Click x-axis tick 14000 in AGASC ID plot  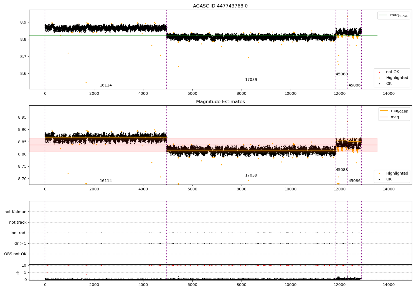[389, 94]
